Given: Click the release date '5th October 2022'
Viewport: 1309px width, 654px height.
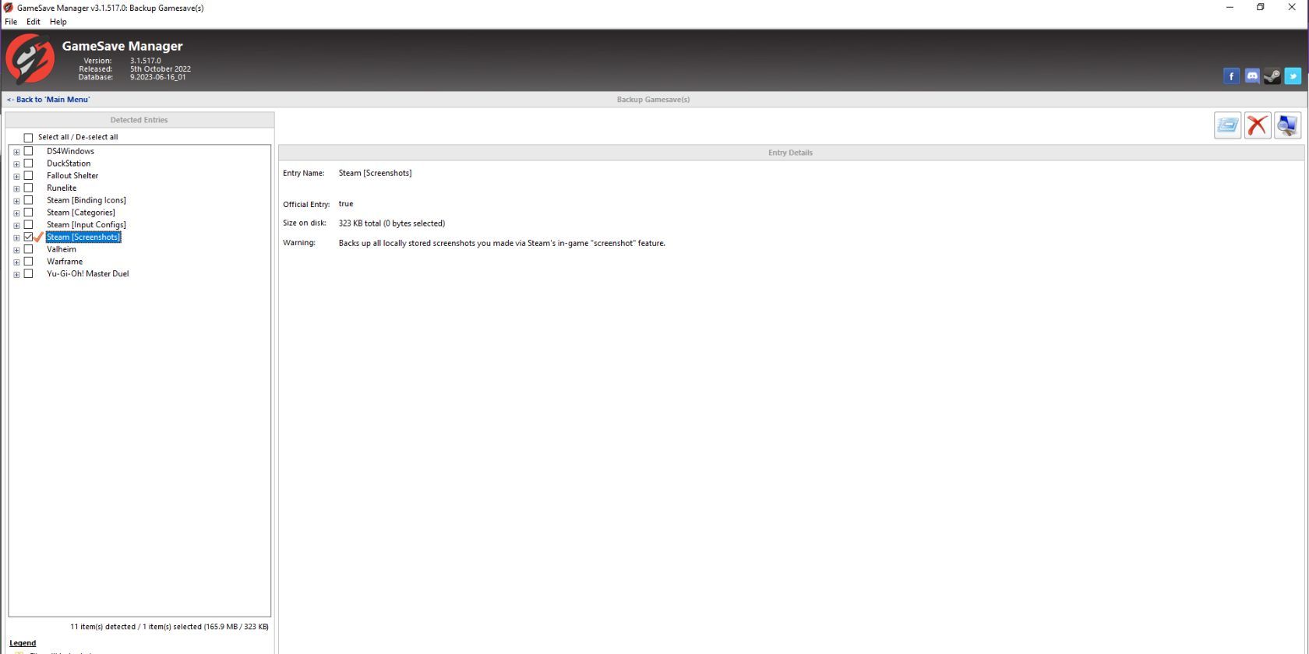Looking at the screenshot, I should pos(161,69).
